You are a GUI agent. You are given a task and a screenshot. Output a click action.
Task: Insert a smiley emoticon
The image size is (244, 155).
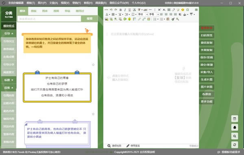coord(183,10)
